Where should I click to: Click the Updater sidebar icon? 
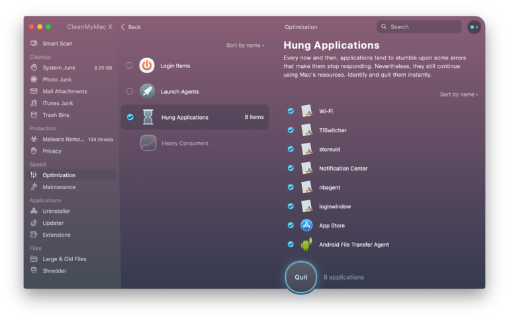(34, 223)
